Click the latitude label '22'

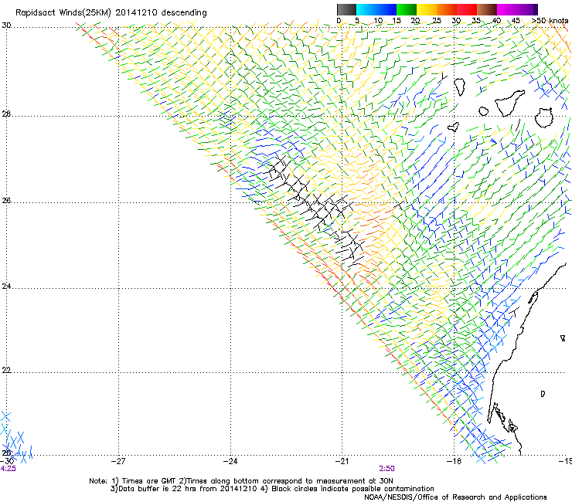pos(6,371)
